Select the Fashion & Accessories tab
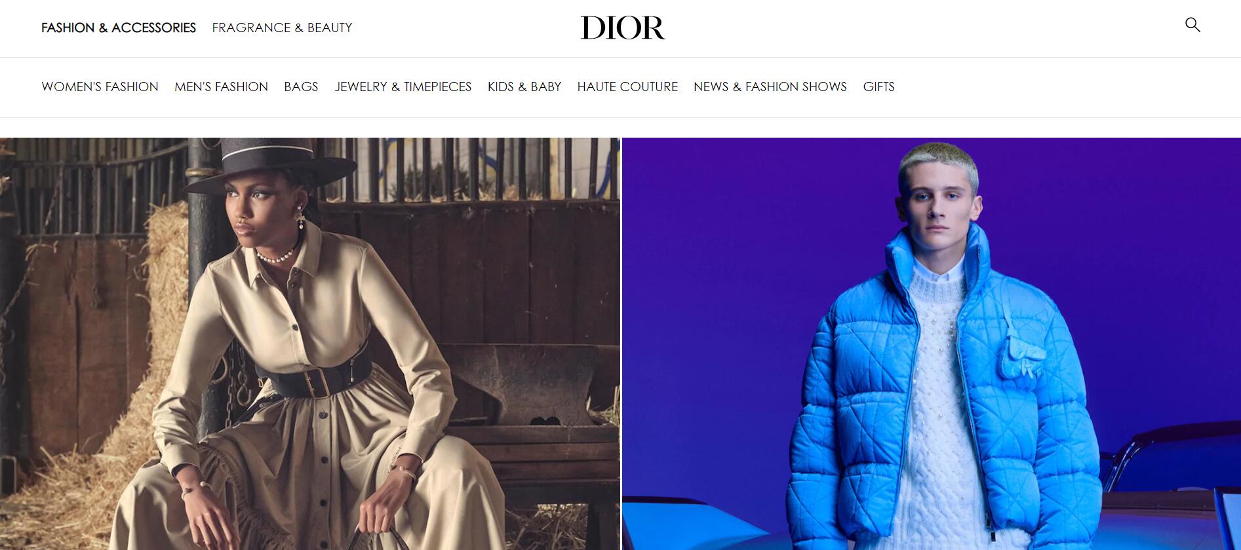 (x=119, y=28)
